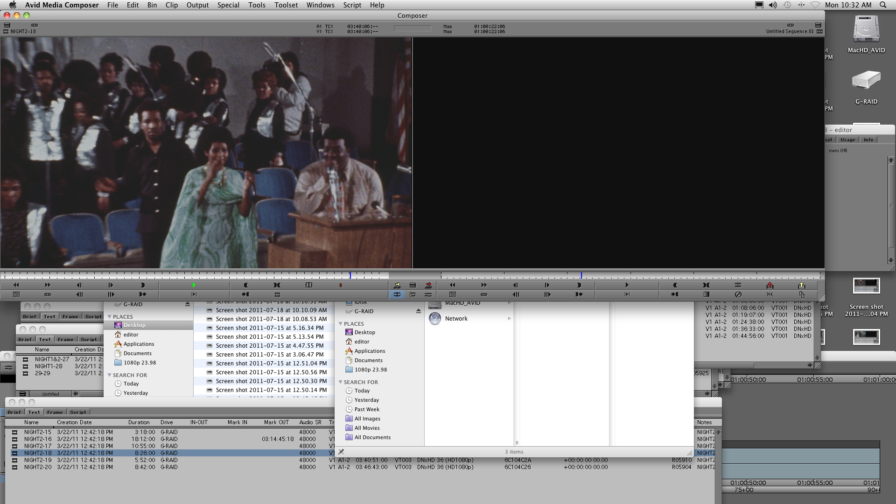Image resolution: width=896 pixels, height=504 pixels.
Task: Collapse the PLACES section in left Finder sidebar
Action: [x=110, y=317]
